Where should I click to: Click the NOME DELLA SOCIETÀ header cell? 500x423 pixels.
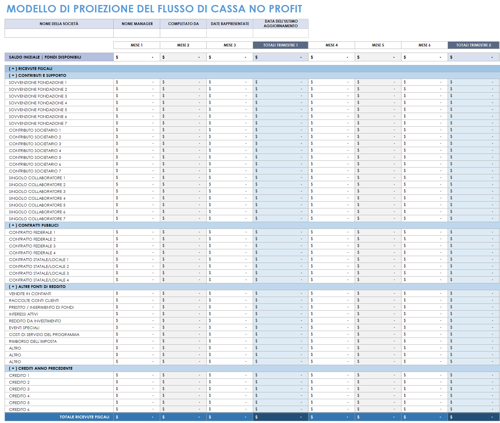pos(59,24)
